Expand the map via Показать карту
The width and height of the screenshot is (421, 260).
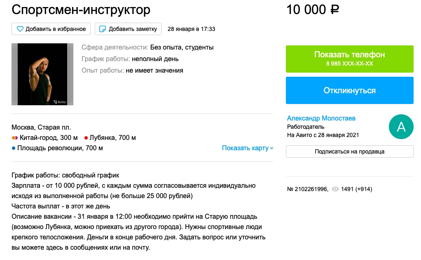click(x=245, y=148)
